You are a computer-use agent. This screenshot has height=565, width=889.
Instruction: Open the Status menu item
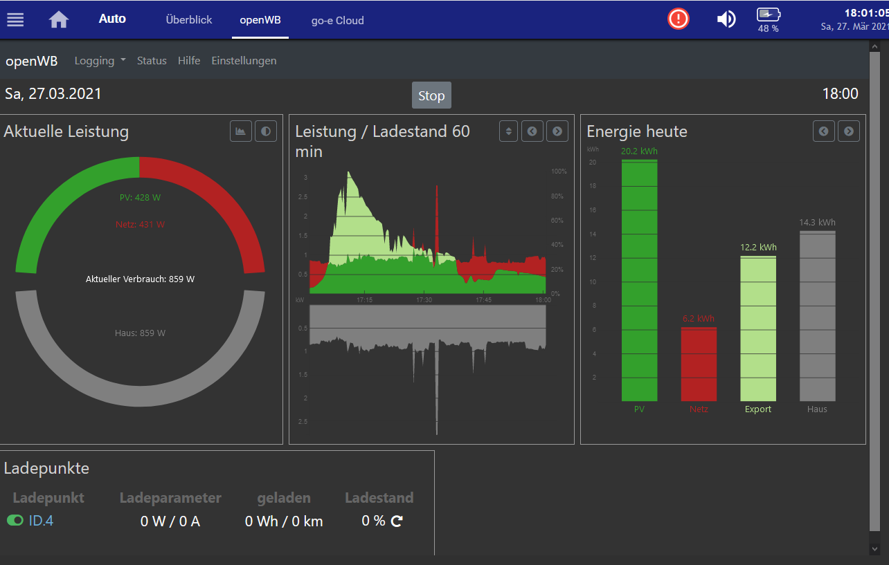point(152,61)
